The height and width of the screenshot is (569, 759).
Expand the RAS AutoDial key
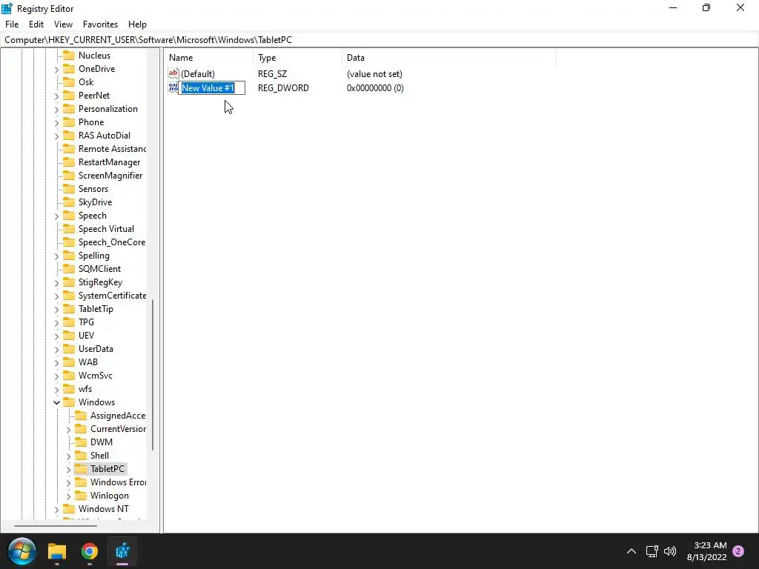56,136
